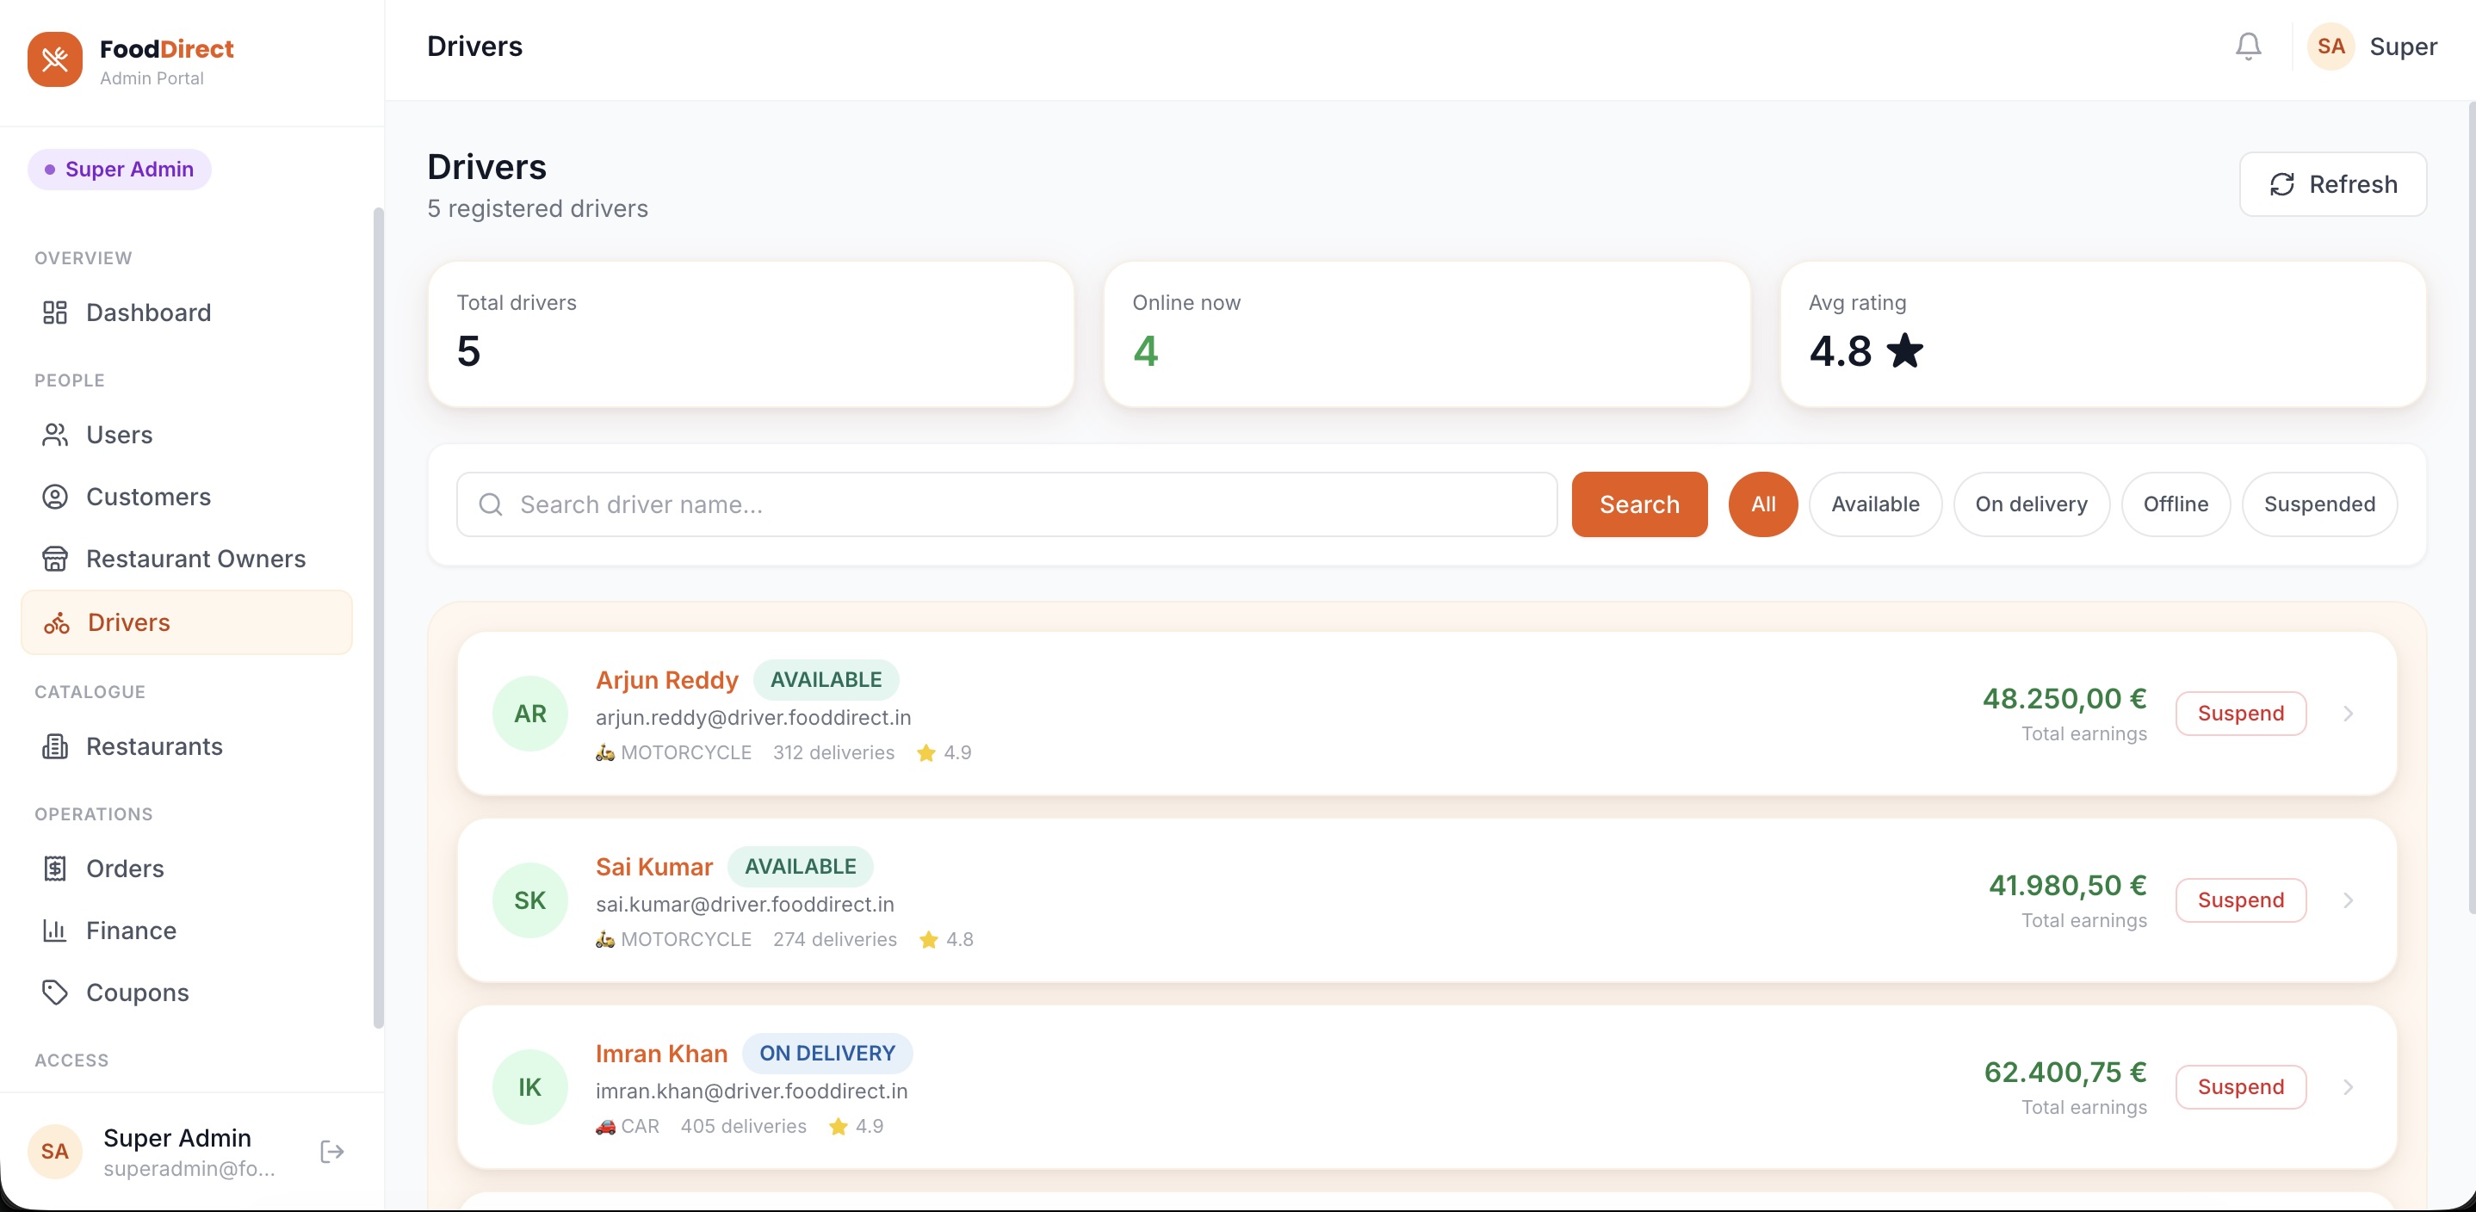Filter drivers by On delivery
The image size is (2476, 1212).
pyautogui.click(x=2031, y=504)
